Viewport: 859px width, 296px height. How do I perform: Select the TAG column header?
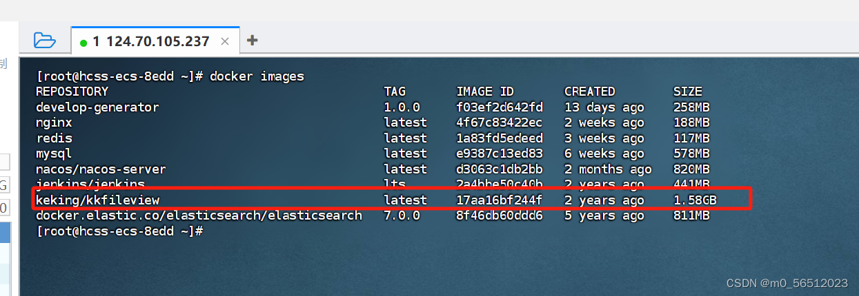pyautogui.click(x=395, y=92)
